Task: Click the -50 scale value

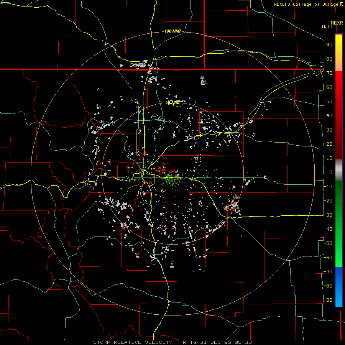Action: (x=328, y=243)
